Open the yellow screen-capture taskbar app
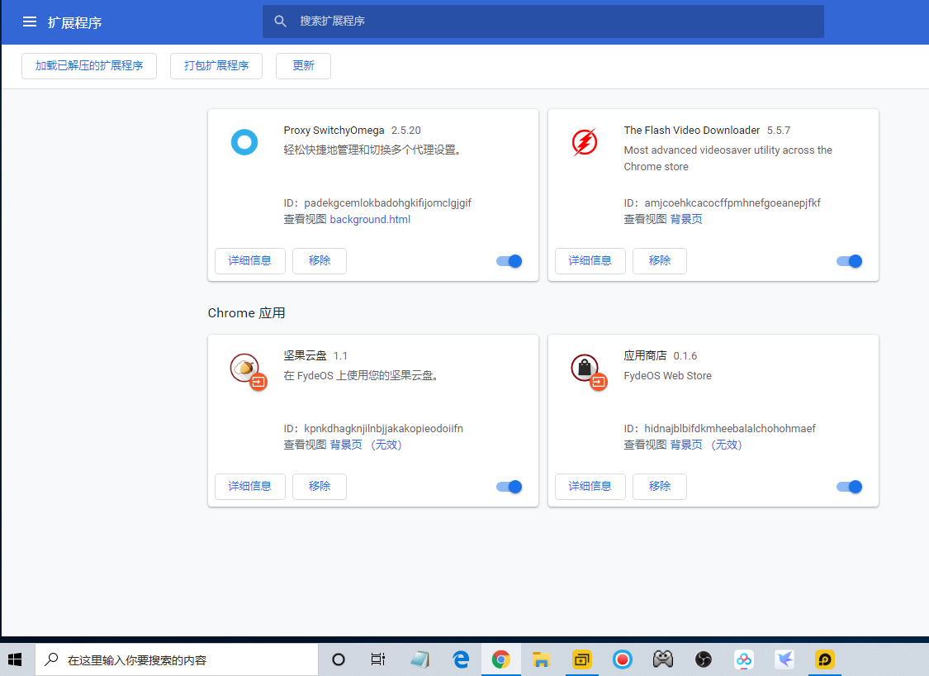The width and height of the screenshot is (929, 676). pos(582,659)
